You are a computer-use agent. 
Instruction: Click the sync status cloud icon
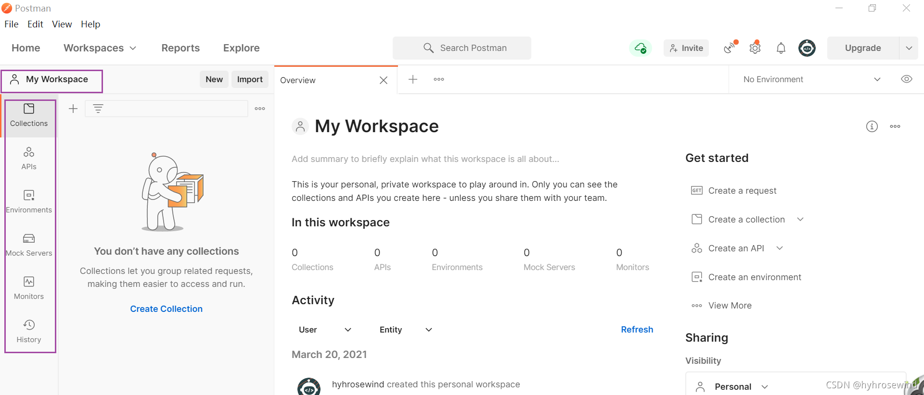pos(641,48)
